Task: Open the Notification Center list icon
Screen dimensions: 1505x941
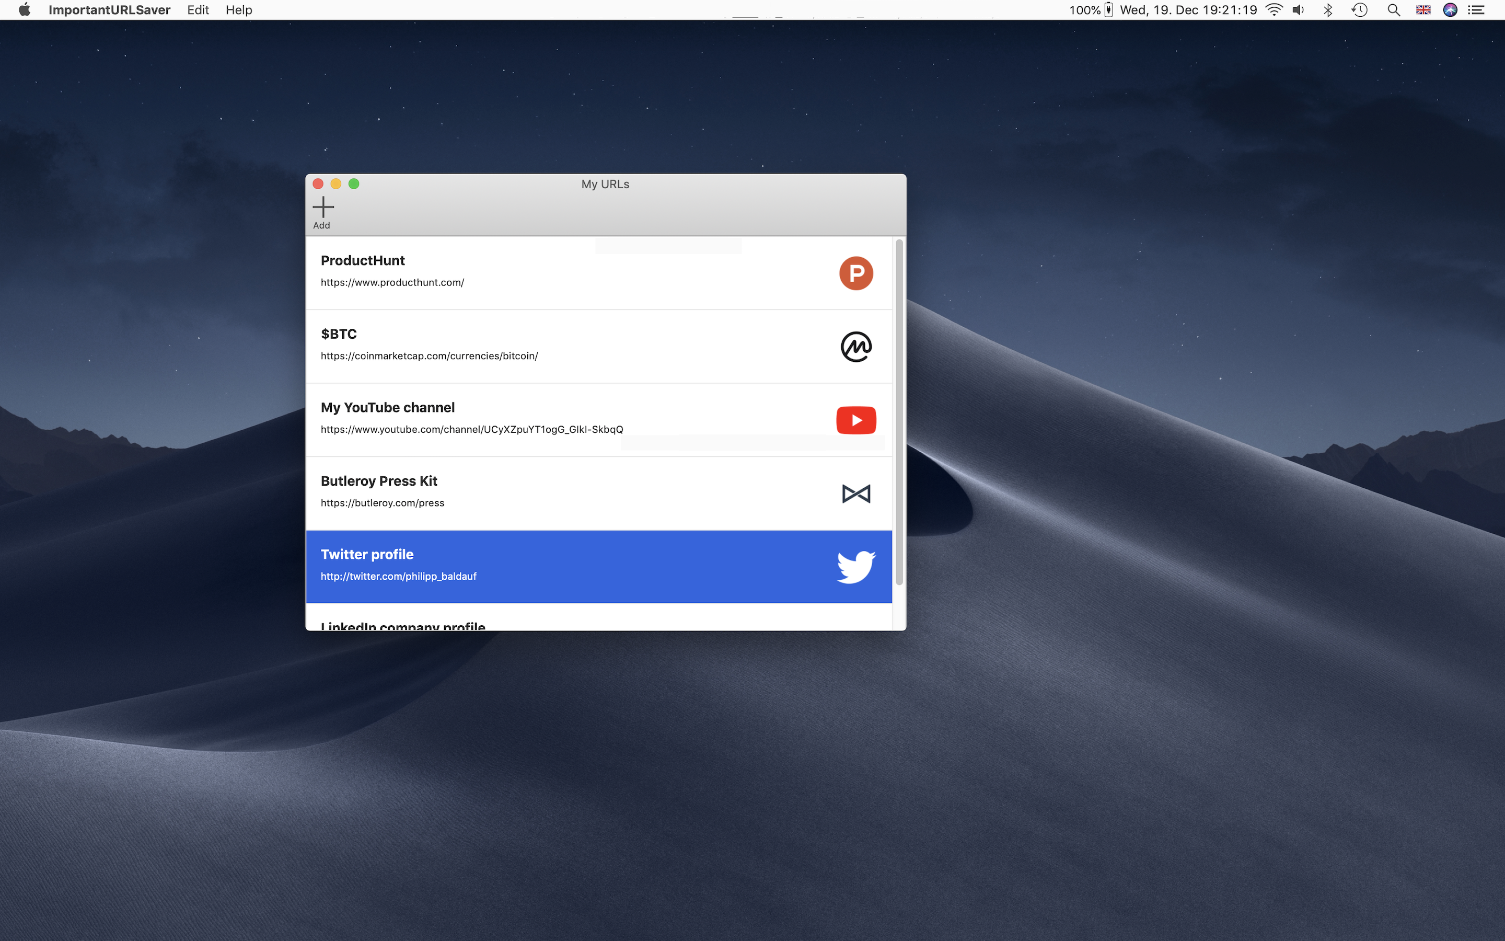Action: coord(1476,10)
